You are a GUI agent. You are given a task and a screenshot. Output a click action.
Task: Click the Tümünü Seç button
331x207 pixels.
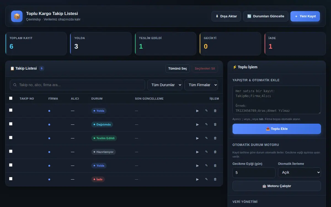[x=178, y=68]
